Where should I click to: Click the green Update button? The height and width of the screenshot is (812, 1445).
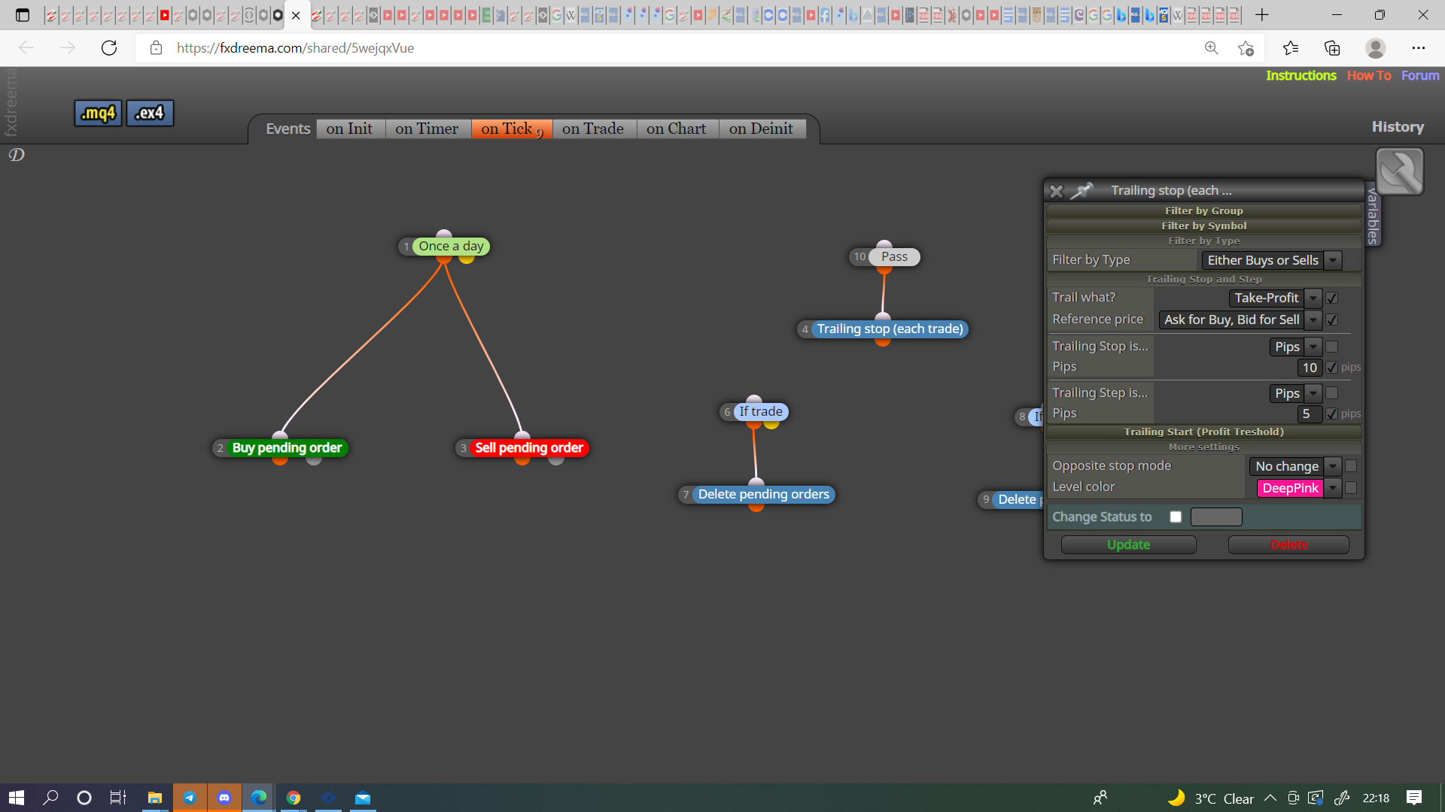pos(1128,544)
